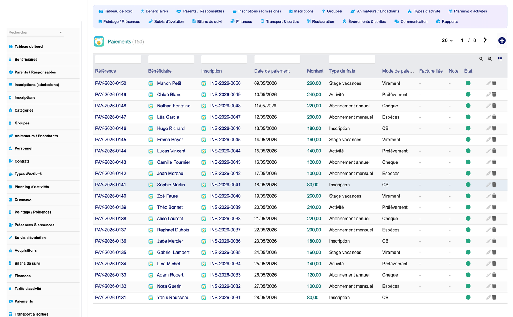Click the clear filters icon
The height and width of the screenshot is (317, 513).
click(x=490, y=59)
